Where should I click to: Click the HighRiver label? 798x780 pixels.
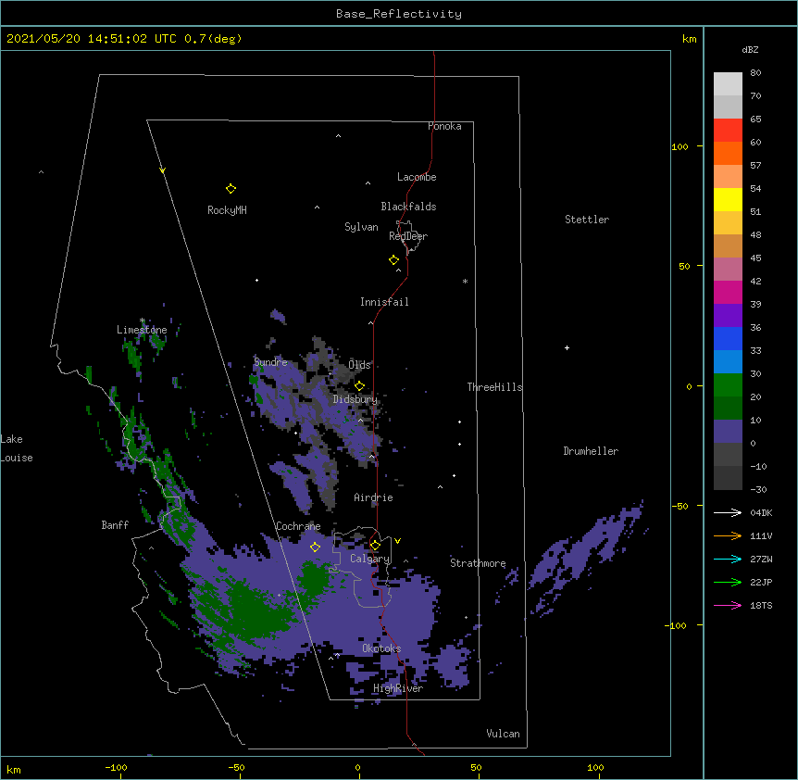[398, 688]
